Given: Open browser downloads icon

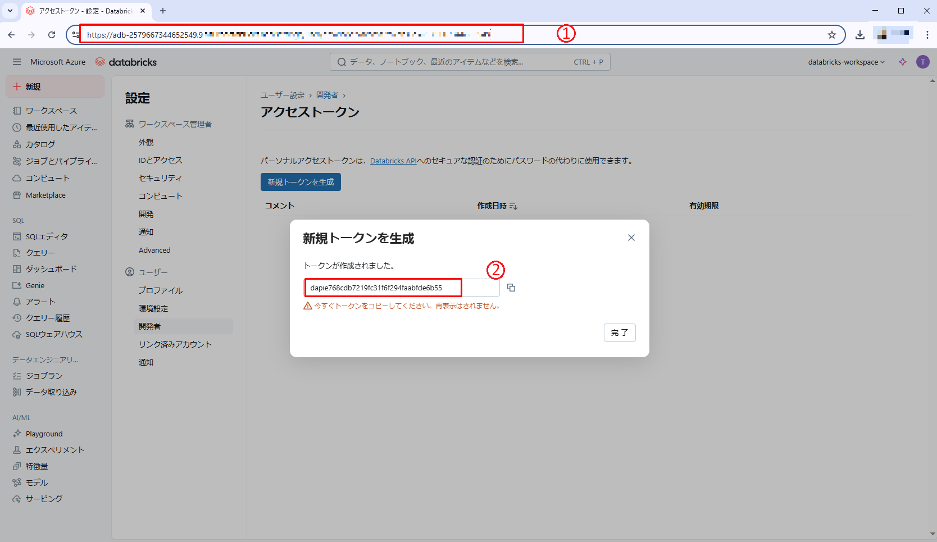Looking at the screenshot, I should click(x=860, y=35).
